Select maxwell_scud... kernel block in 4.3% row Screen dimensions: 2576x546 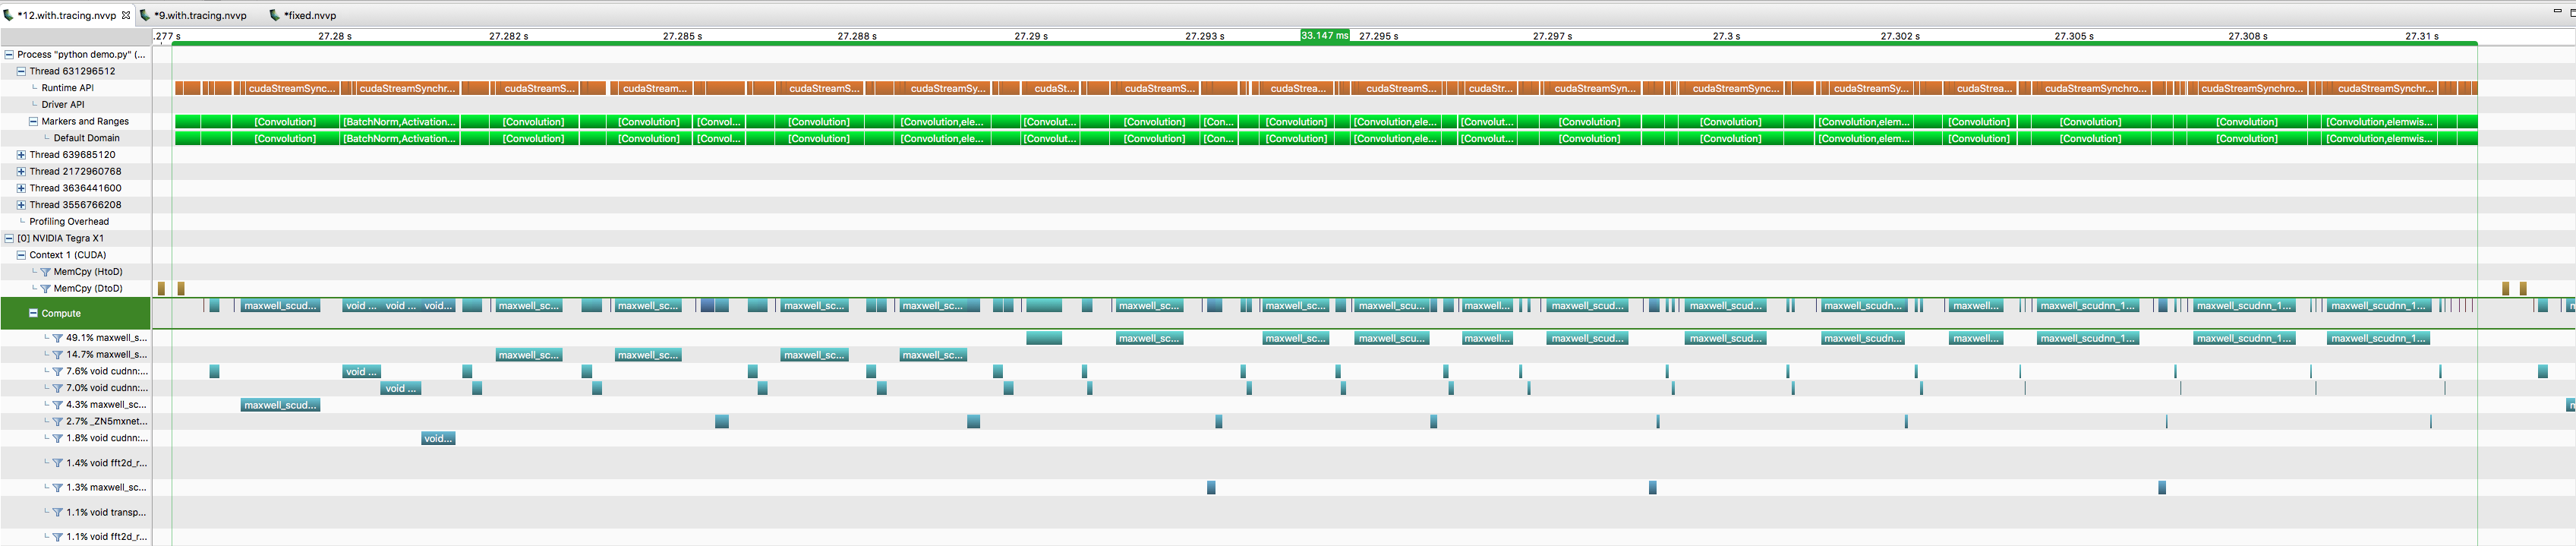click(280, 405)
